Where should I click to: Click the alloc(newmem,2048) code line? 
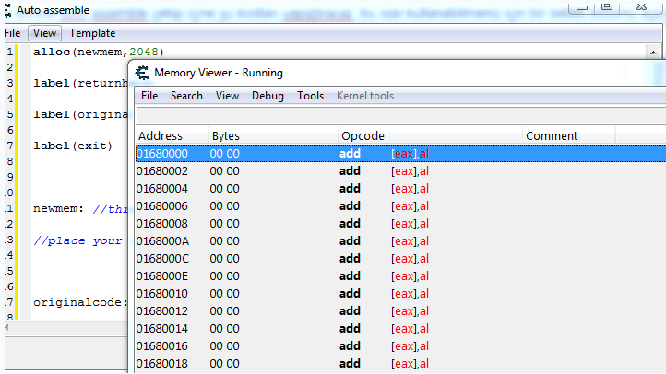pos(99,52)
